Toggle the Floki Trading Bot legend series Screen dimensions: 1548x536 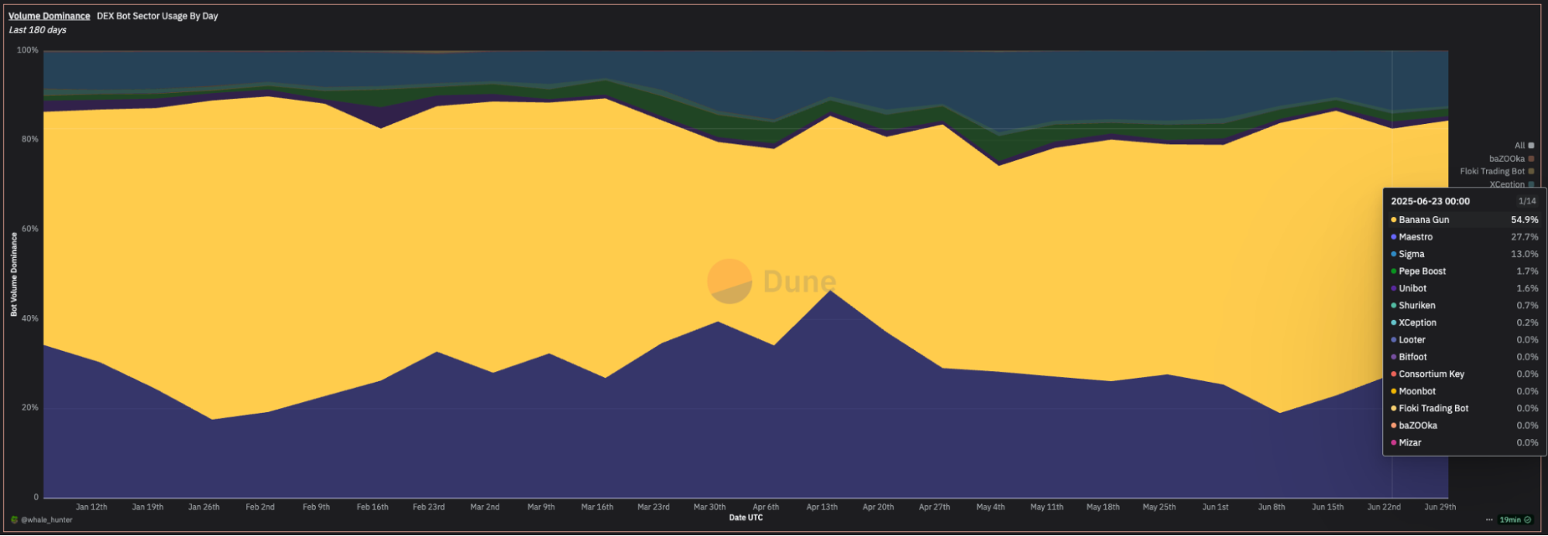coord(1497,171)
